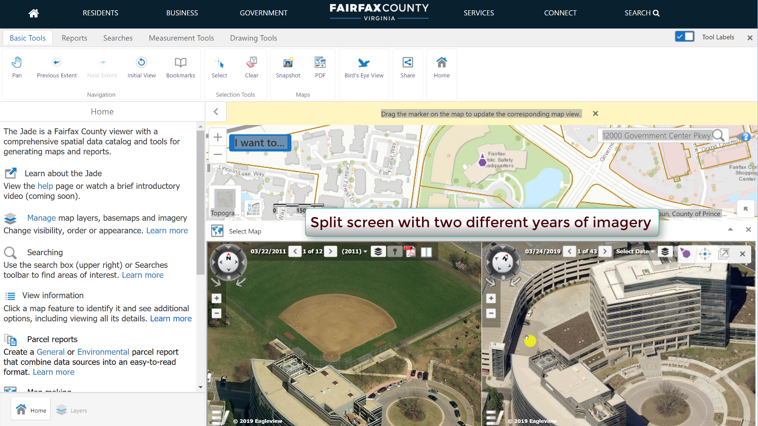Toggle the Tool Labels switch
The height and width of the screenshot is (426, 758).
pos(685,37)
